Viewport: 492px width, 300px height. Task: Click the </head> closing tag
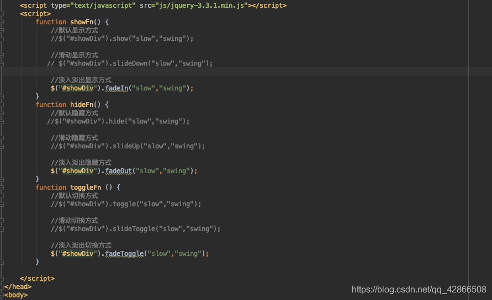click(18, 287)
